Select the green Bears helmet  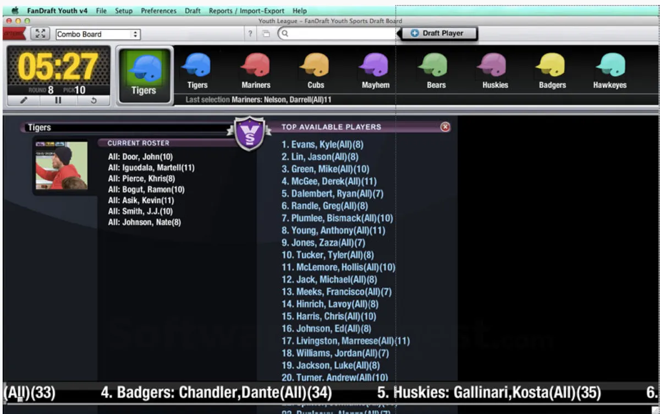[x=433, y=65]
